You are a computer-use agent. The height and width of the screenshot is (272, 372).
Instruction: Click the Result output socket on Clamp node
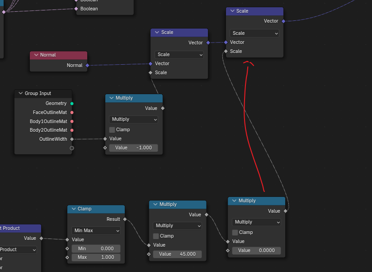tap(124, 220)
